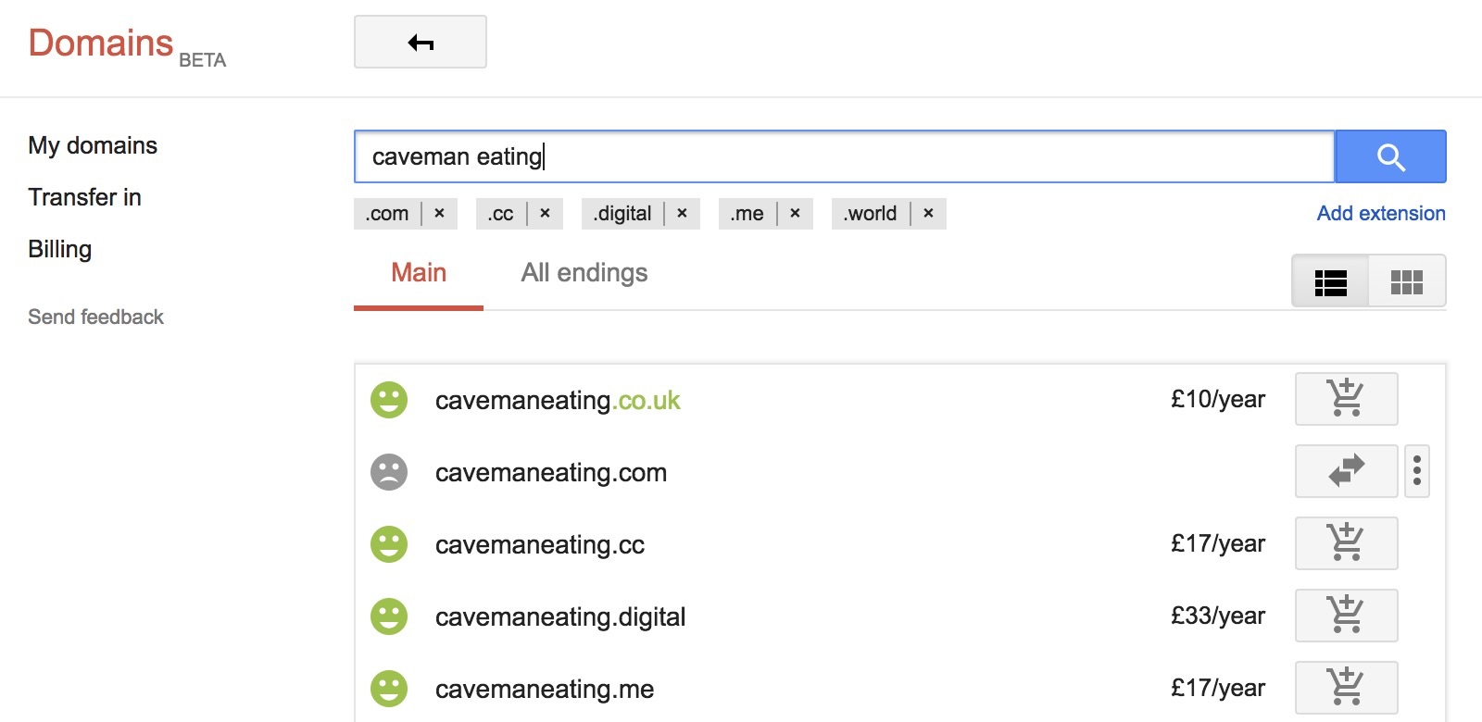Open three-dot menu for cavemaneating.com
The height and width of the screenshot is (722, 1482).
coord(1417,471)
